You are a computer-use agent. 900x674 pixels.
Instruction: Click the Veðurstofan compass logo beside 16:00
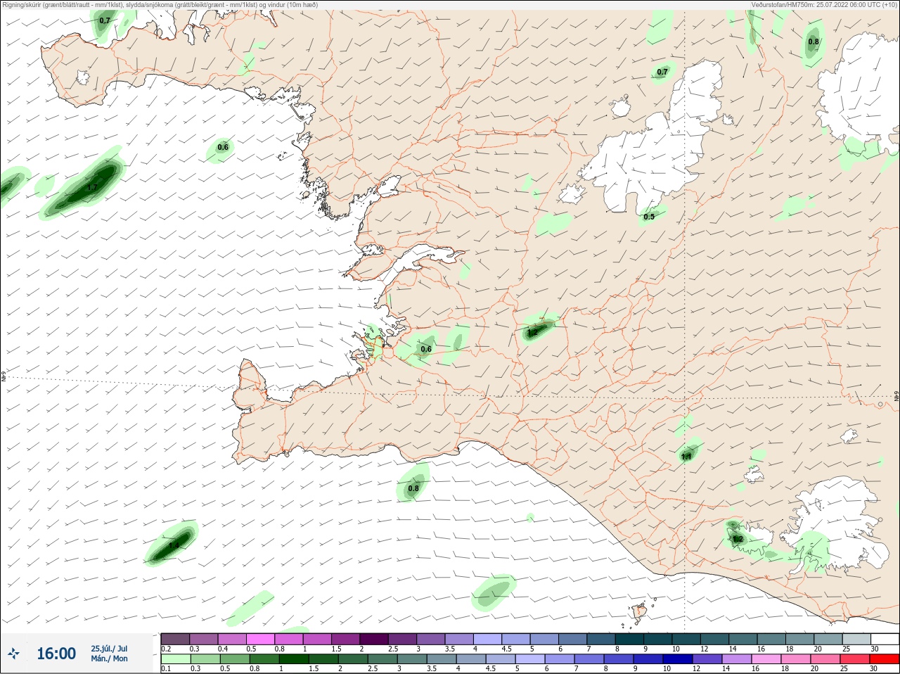pyautogui.click(x=13, y=654)
